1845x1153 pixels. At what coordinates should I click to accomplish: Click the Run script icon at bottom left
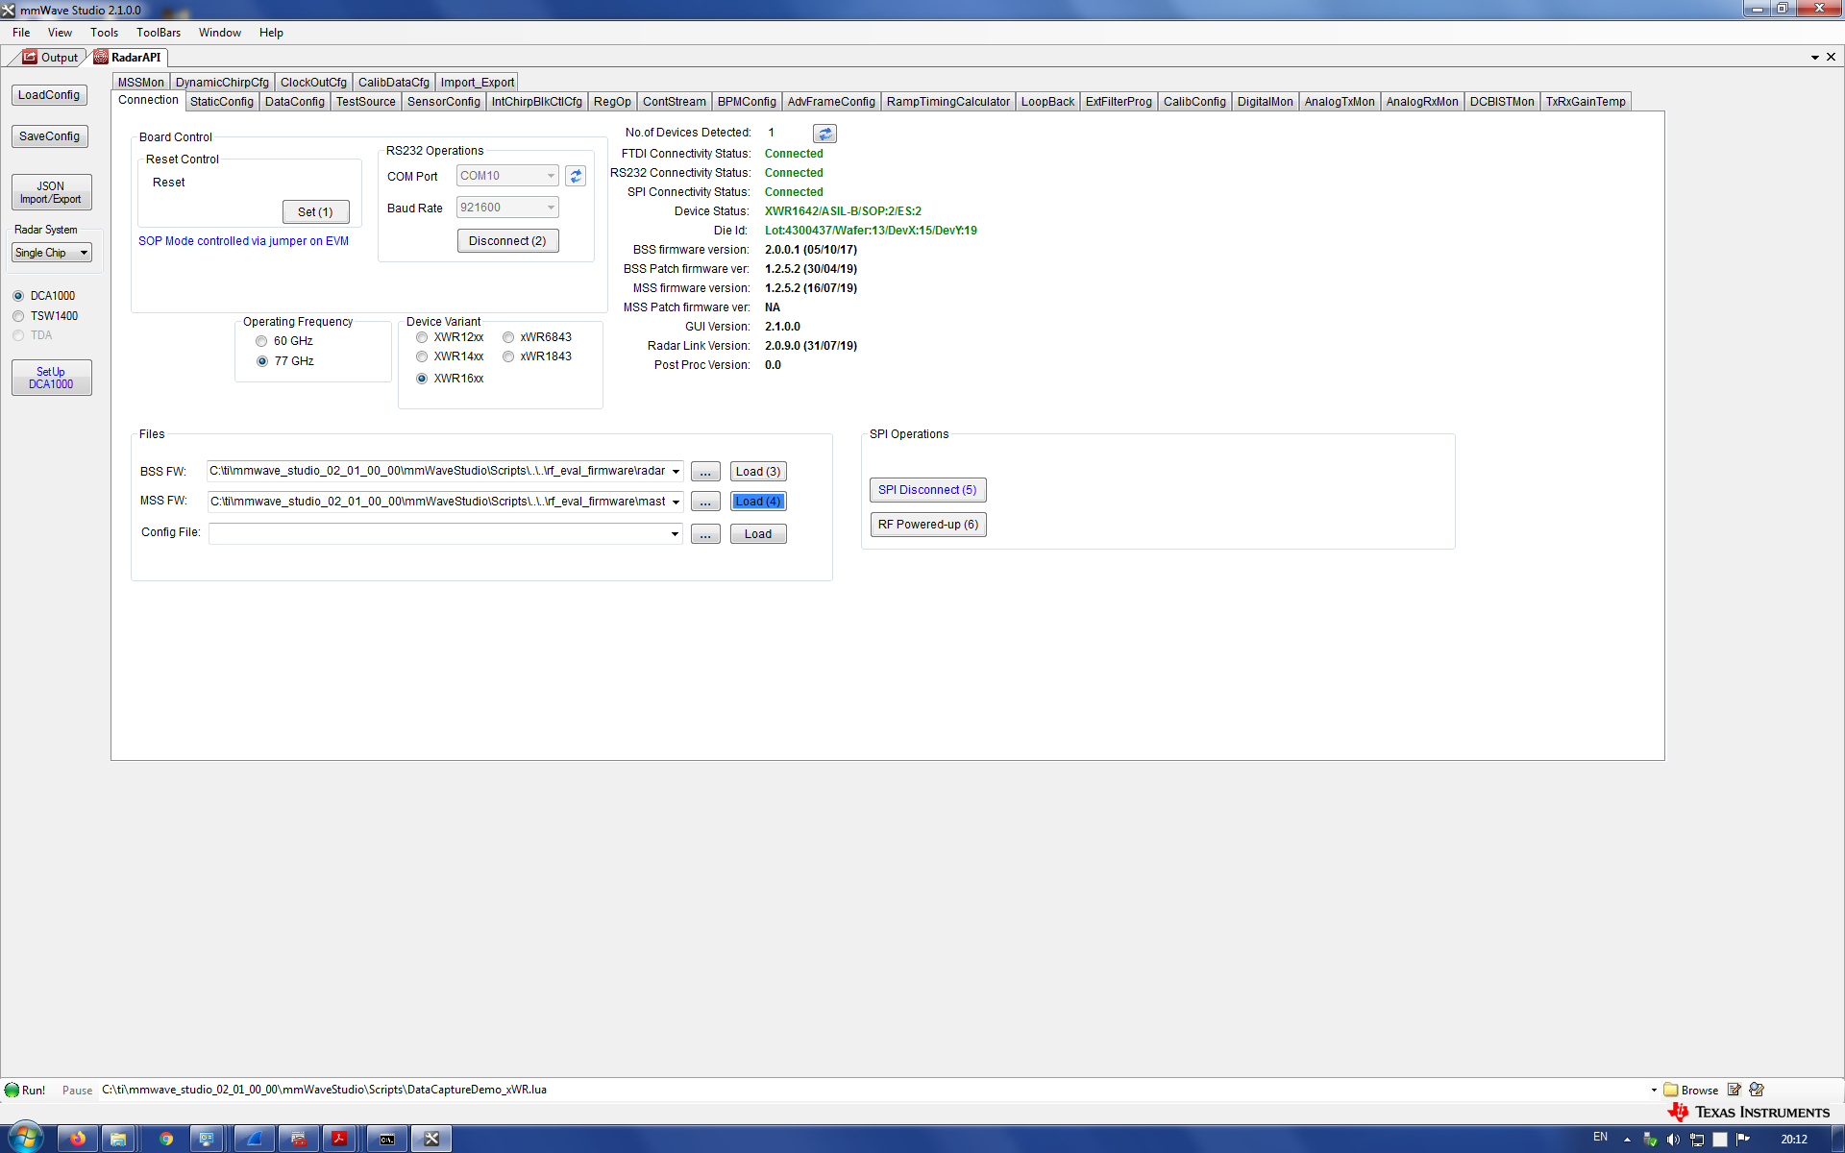tap(12, 1090)
